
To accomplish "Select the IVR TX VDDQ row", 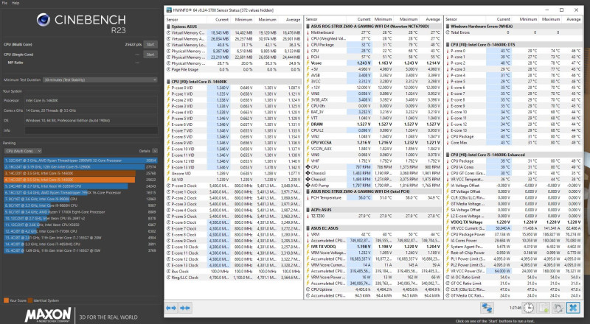I will point(373,247).
